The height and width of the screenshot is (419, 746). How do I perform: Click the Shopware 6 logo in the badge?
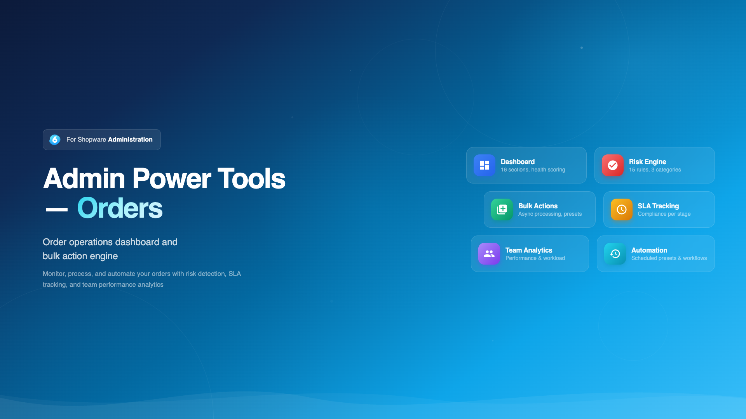[55, 140]
